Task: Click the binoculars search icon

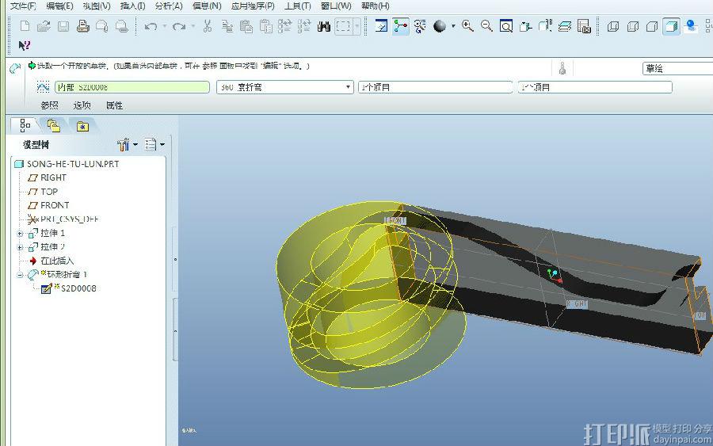Action: 323,26
